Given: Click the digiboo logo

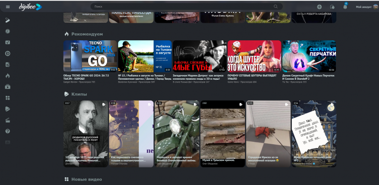Looking at the screenshot, I should pyautogui.click(x=30, y=7).
